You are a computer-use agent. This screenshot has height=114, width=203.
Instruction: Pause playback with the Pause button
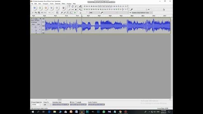click(35, 8)
